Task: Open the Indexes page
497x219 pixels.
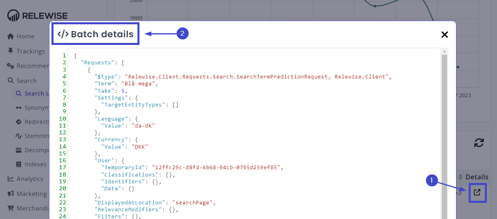Action: coord(35,164)
